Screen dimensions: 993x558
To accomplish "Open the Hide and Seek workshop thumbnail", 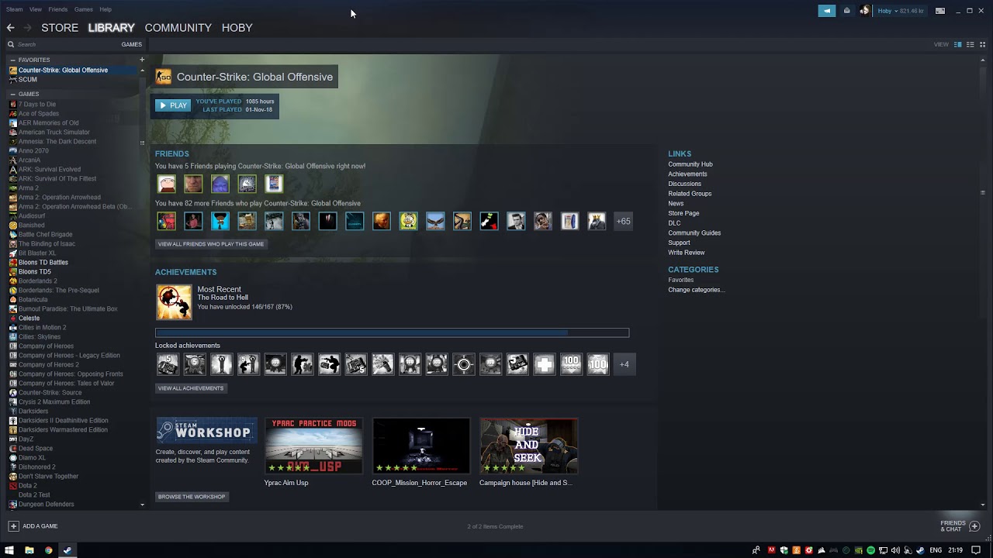I will tap(528, 446).
